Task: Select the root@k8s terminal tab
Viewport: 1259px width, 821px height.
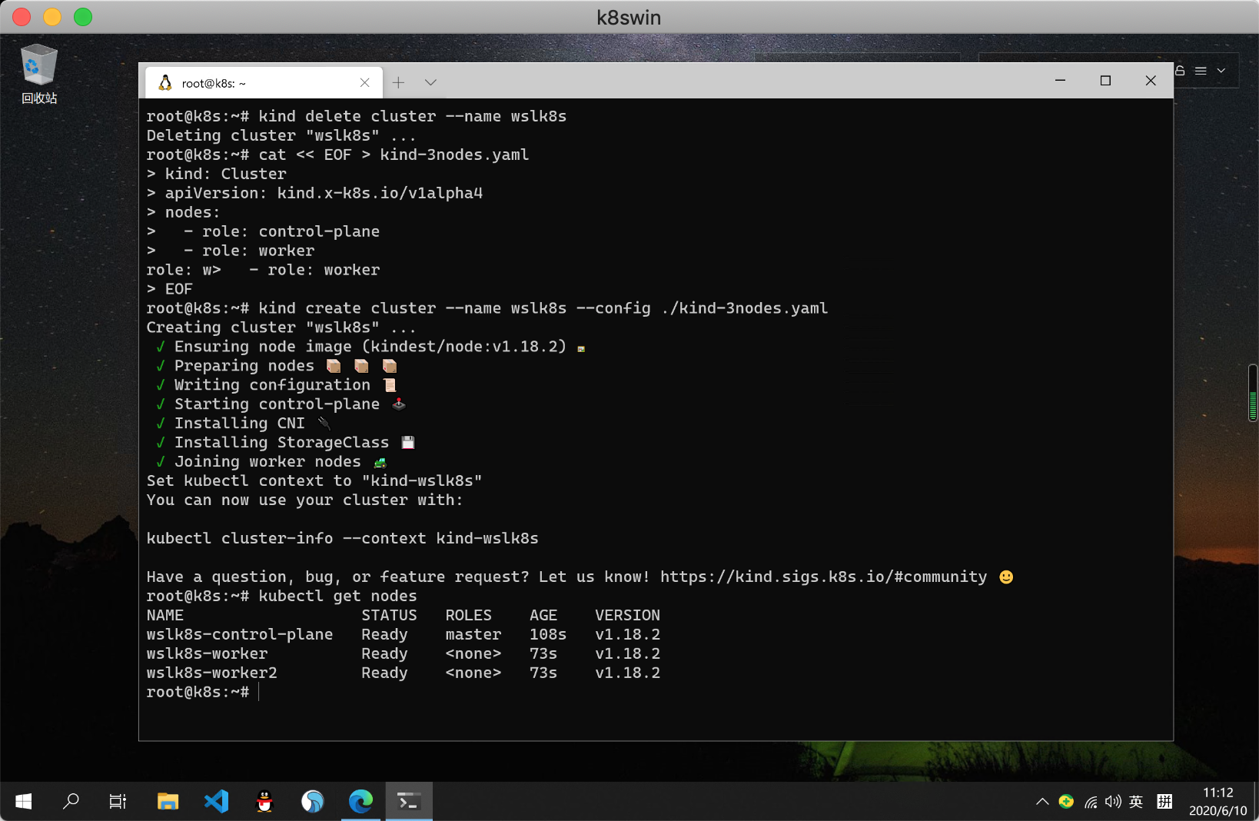Action: click(x=264, y=83)
